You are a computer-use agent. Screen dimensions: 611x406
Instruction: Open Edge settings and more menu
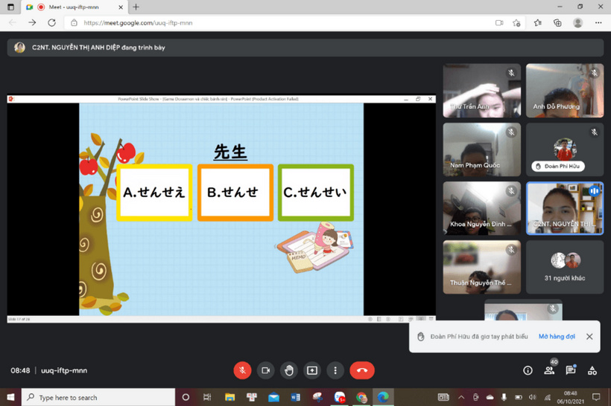point(598,23)
